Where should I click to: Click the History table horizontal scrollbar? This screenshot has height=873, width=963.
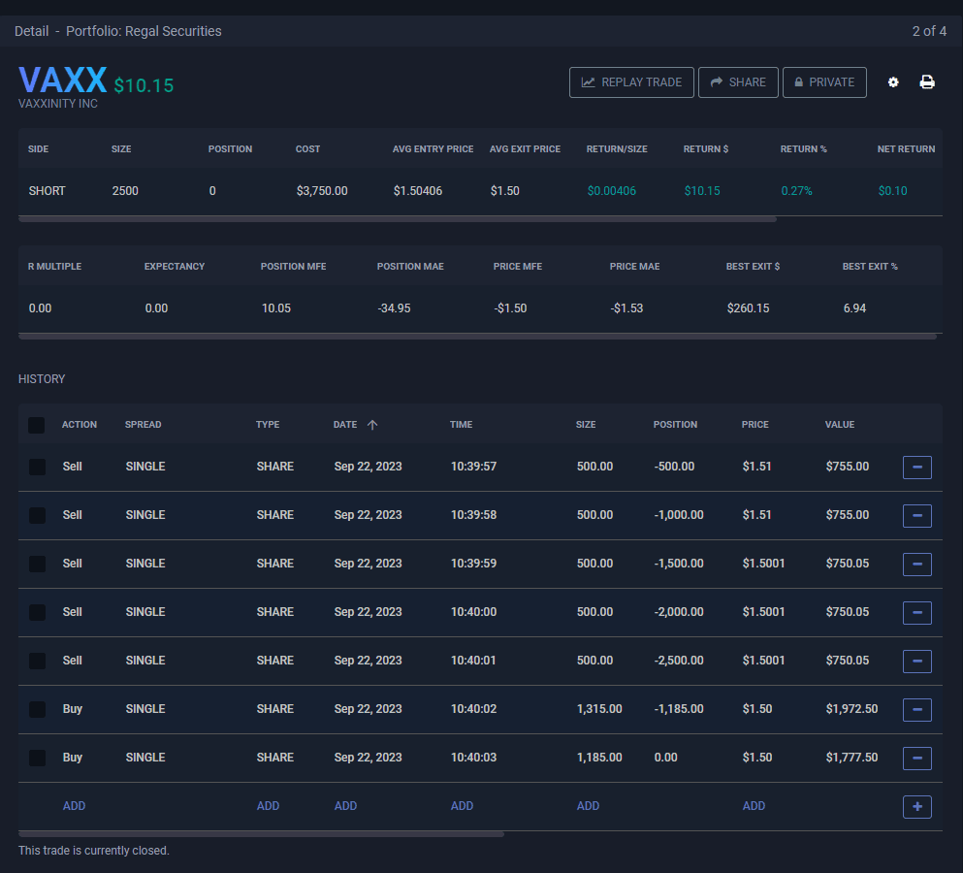tap(262, 833)
